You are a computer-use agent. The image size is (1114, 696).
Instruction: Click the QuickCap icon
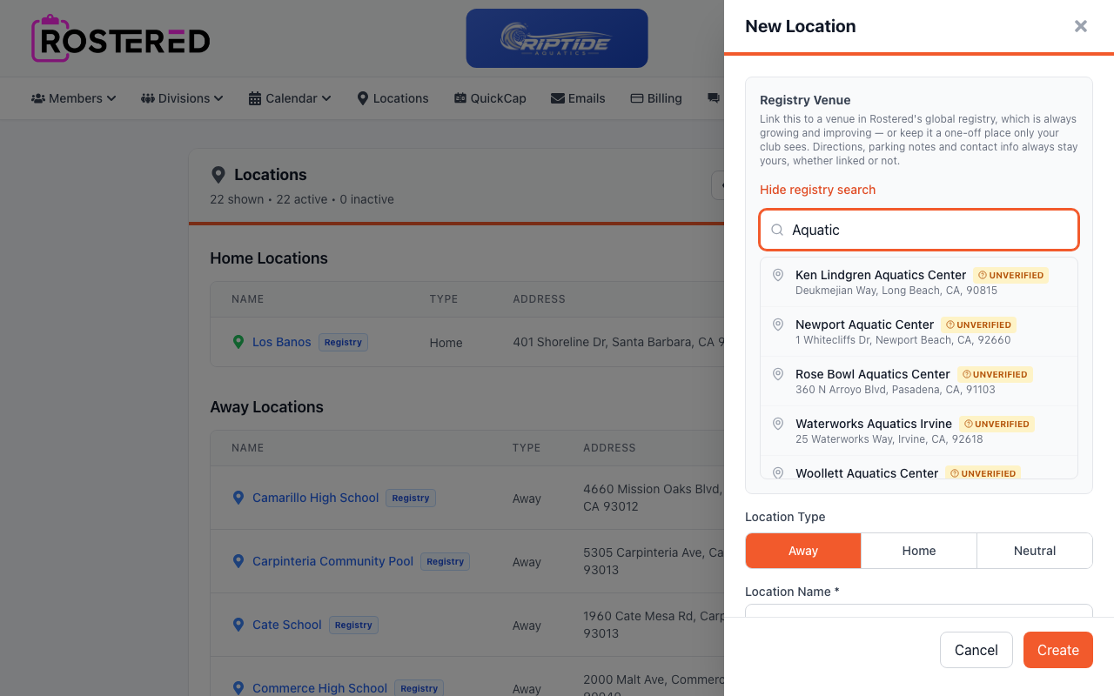click(460, 98)
